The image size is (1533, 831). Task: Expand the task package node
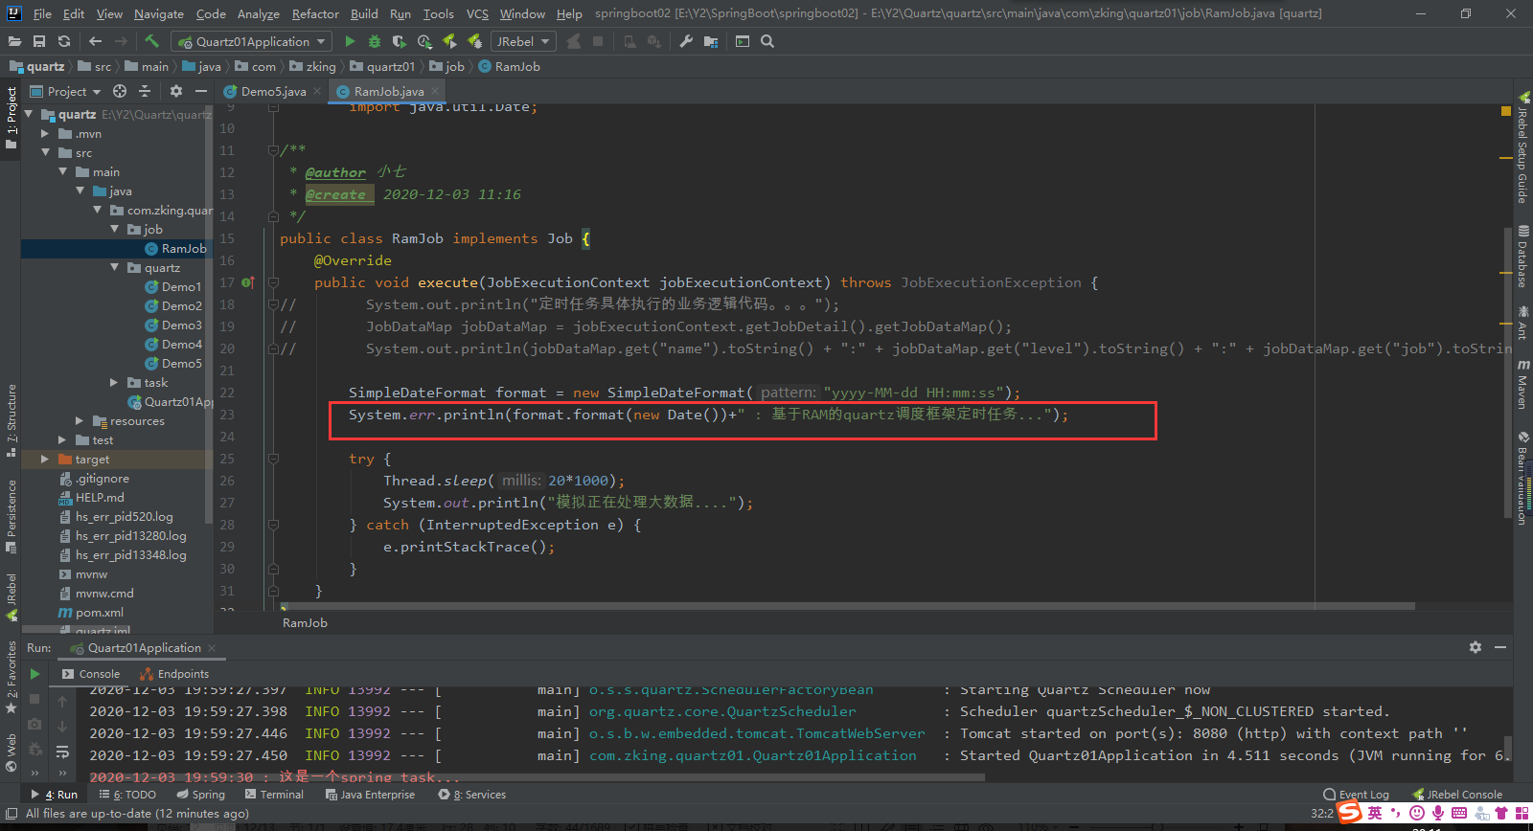[x=115, y=383]
